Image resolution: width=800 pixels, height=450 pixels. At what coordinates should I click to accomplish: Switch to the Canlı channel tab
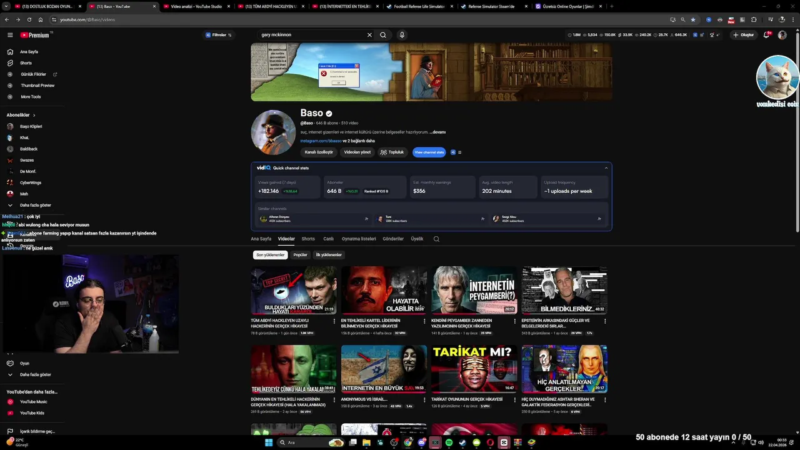coord(328,239)
